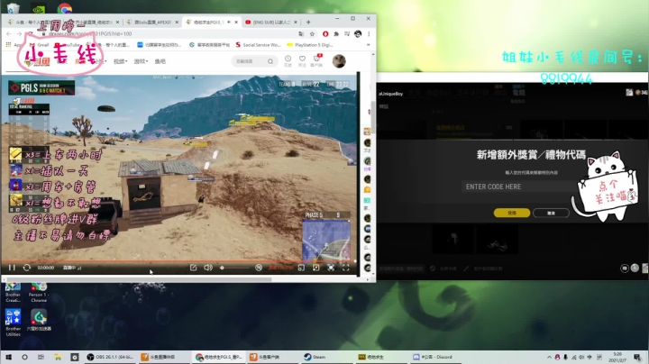Pause the live stream video
The height and width of the screenshot is (364, 649).
coord(12,268)
